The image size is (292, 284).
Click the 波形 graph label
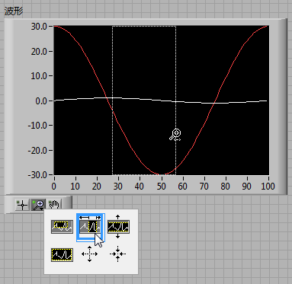click(x=14, y=11)
